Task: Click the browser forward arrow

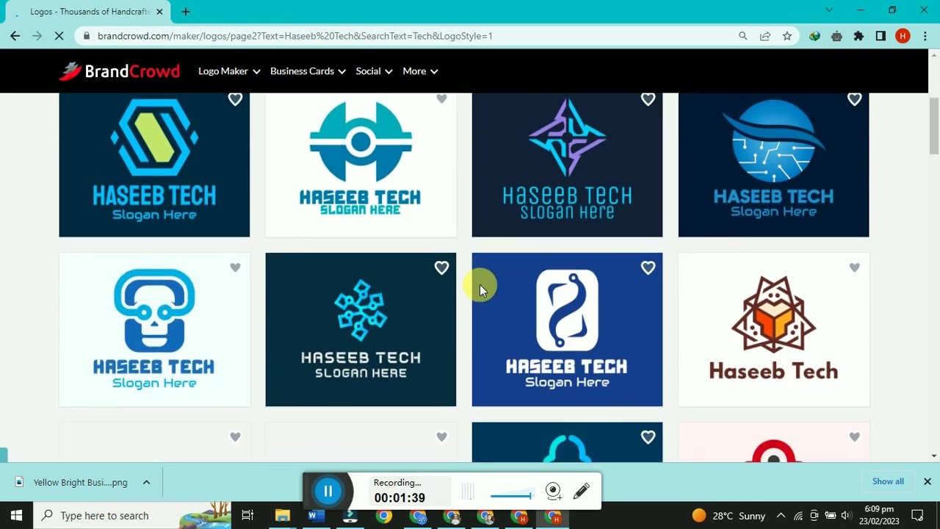Action: coord(37,36)
